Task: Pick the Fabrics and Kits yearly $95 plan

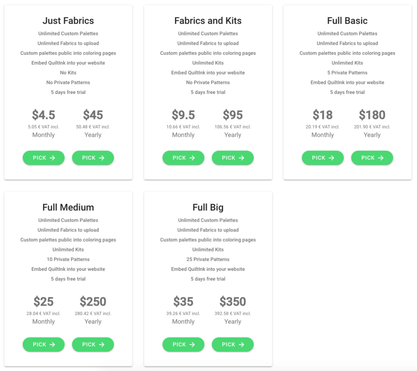Action: coord(233,158)
